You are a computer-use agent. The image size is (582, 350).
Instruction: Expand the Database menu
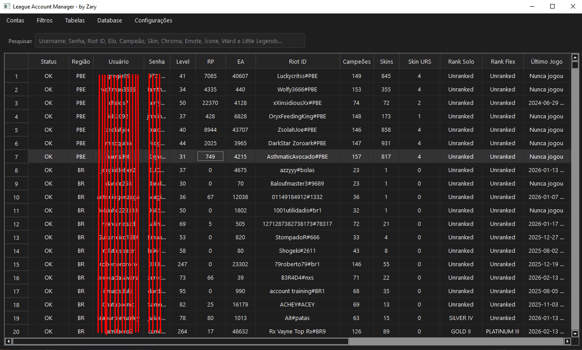(x=109, y=21)
